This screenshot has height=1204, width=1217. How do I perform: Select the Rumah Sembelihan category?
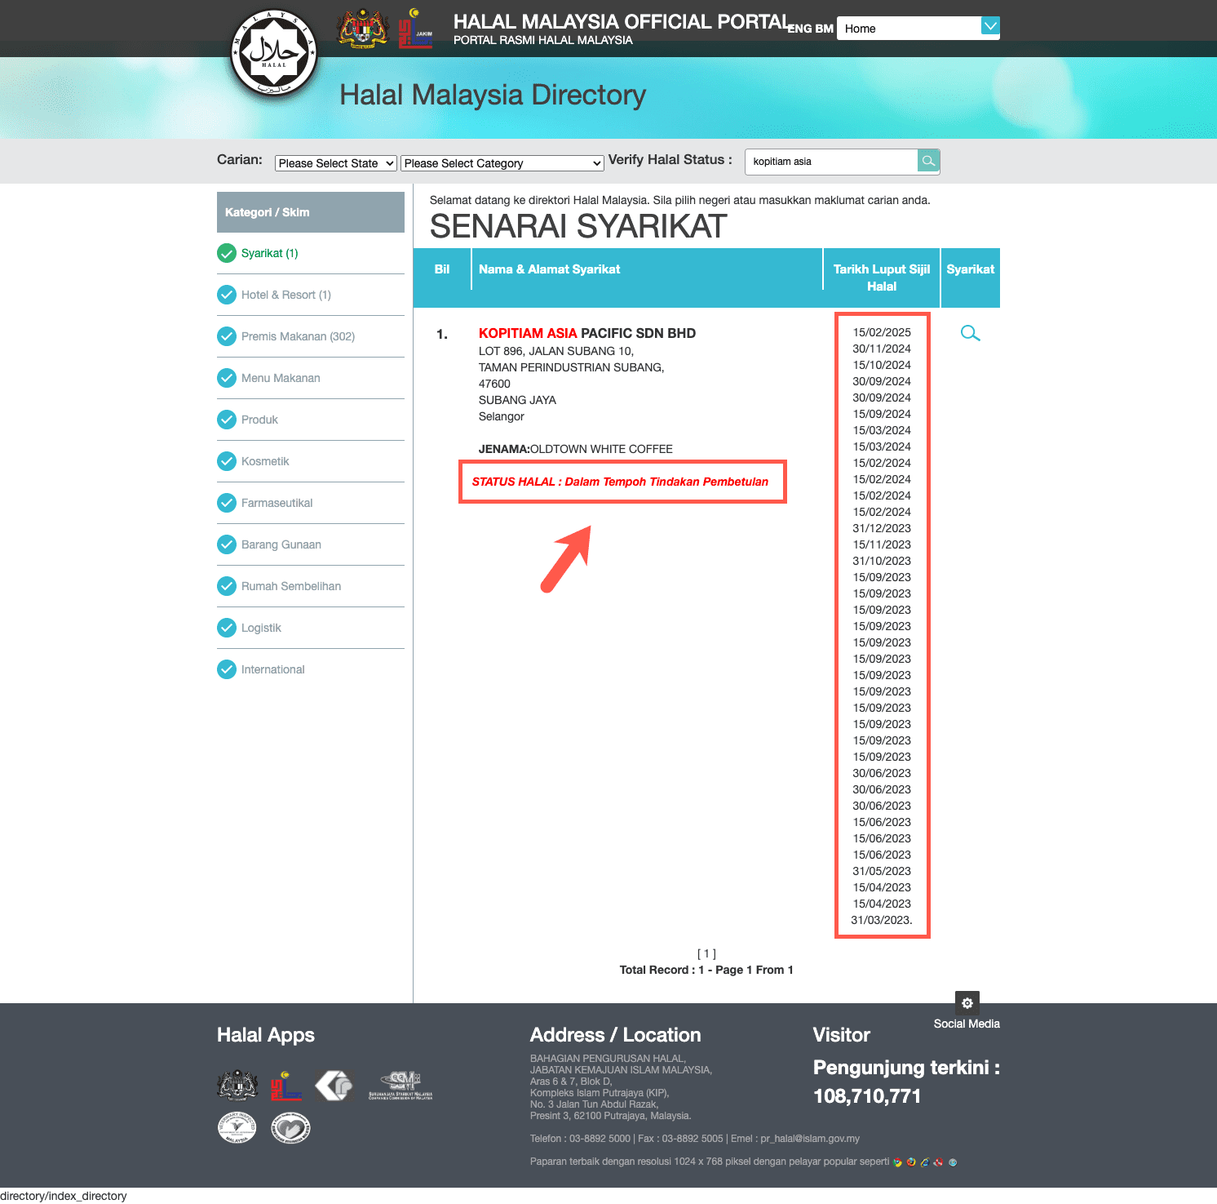coord(291,586)
